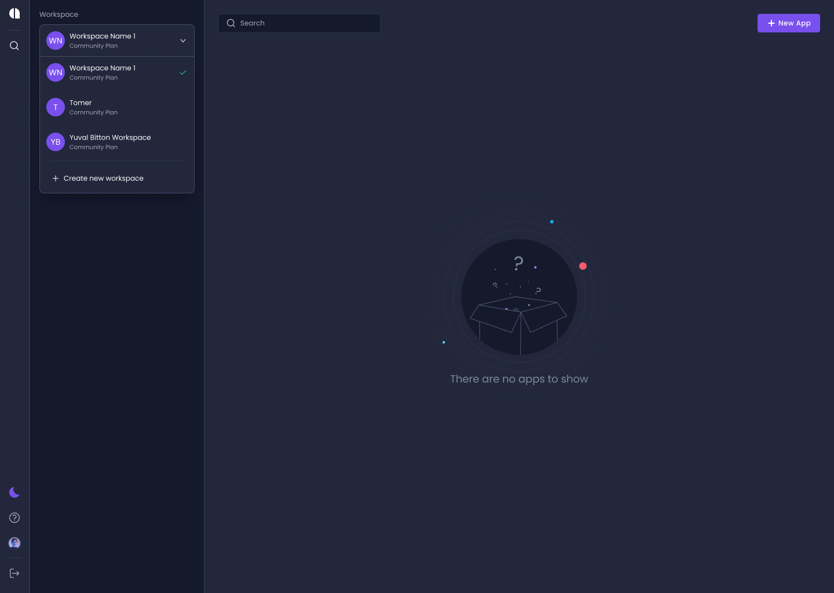Click the New App button
The height and width of the screenshot is (593, 834).
click(x=788, y=23)
